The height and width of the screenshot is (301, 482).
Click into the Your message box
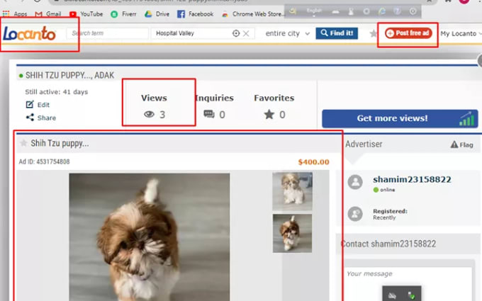[408, 284]
